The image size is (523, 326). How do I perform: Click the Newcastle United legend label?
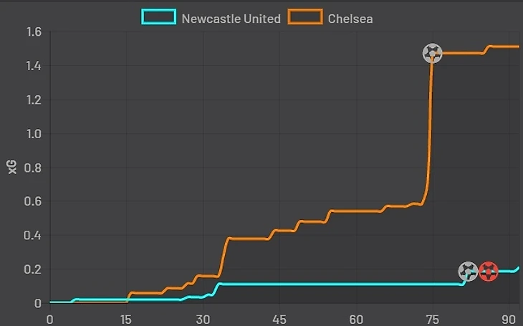click(x=231, y=19)
